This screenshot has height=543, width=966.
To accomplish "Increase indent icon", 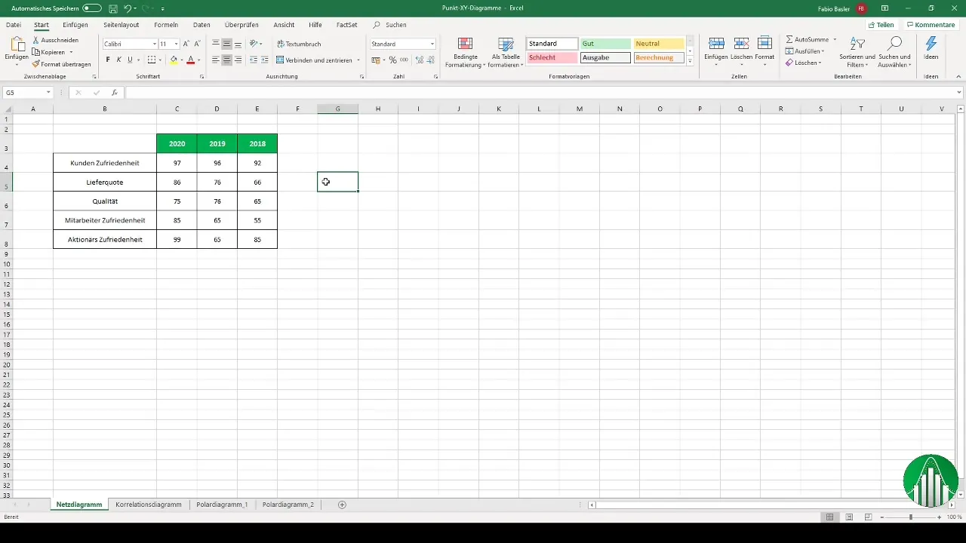I will coord(264,60).
